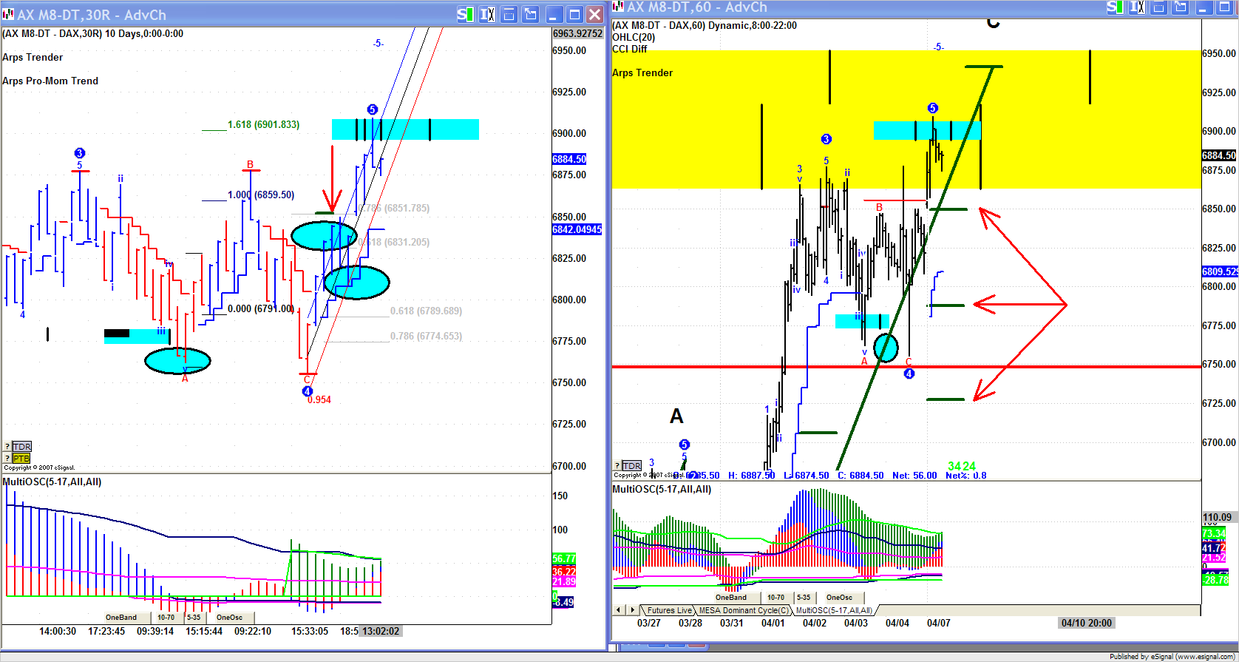
Task: Click the symbol link icon in 60-minute chart title bar
Action: coord(1116,7)
